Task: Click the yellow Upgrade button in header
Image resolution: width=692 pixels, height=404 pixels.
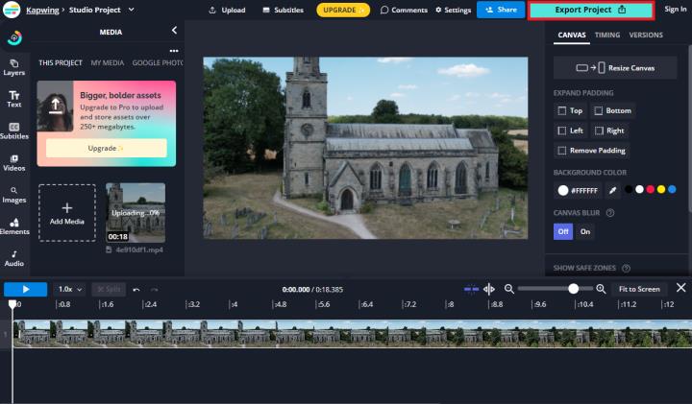Action: click(343, 10)
